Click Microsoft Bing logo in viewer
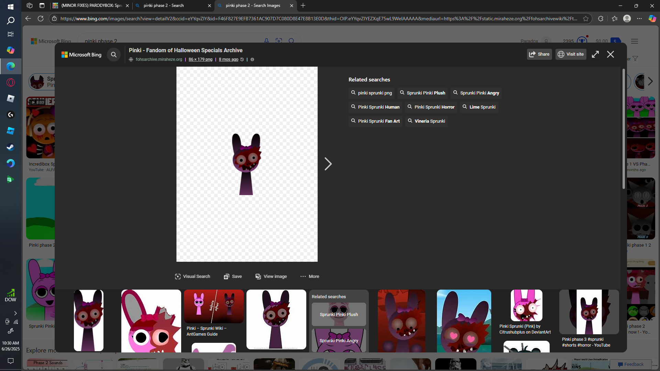The width and height of the screenshot is (660, 371). point(81,55)
